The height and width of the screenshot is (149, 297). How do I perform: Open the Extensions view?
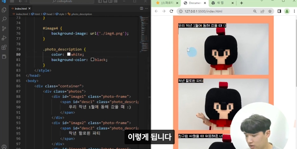click(4, 47)
